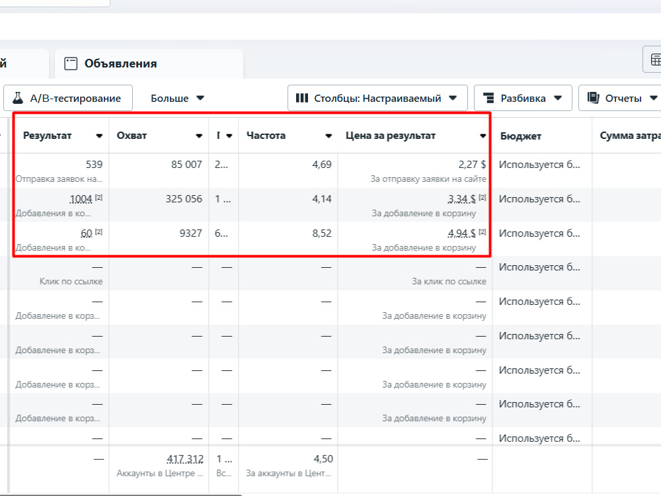Click the Цена за результат header label
The width and height of the screenshot is (661, 496).
tap(391, 136)
